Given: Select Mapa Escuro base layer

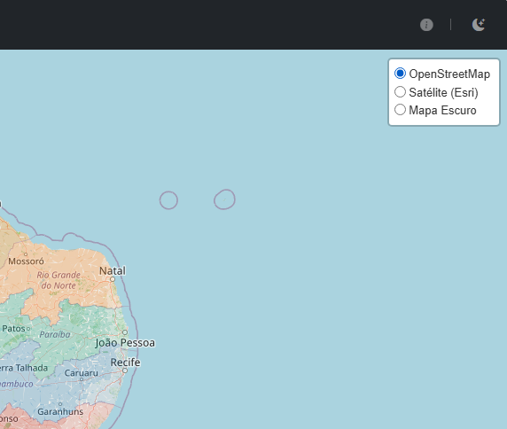Looking at the screenshot, I should coord(400,110).
